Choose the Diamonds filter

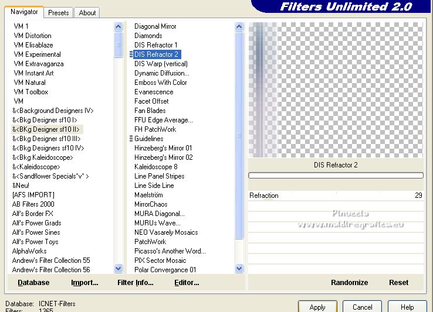[x=148, y=36]
